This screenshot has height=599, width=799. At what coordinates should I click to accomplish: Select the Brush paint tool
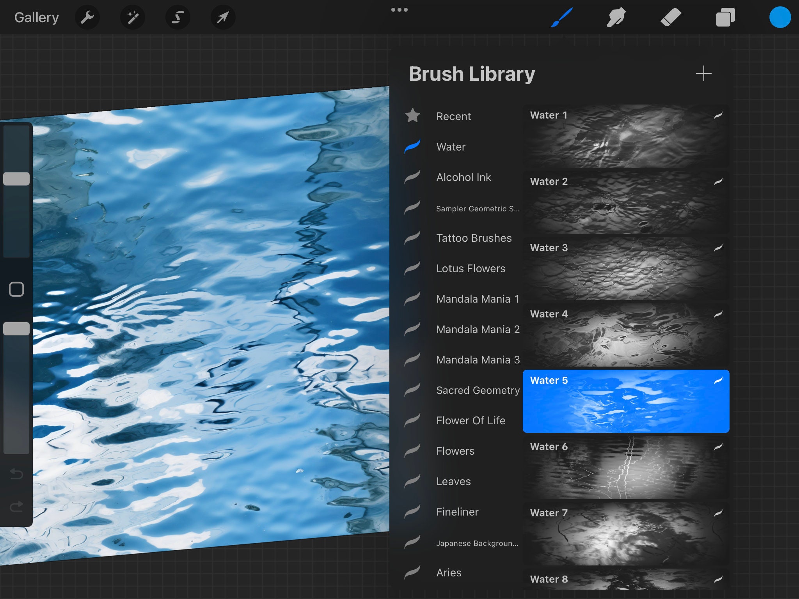(562, 18)
